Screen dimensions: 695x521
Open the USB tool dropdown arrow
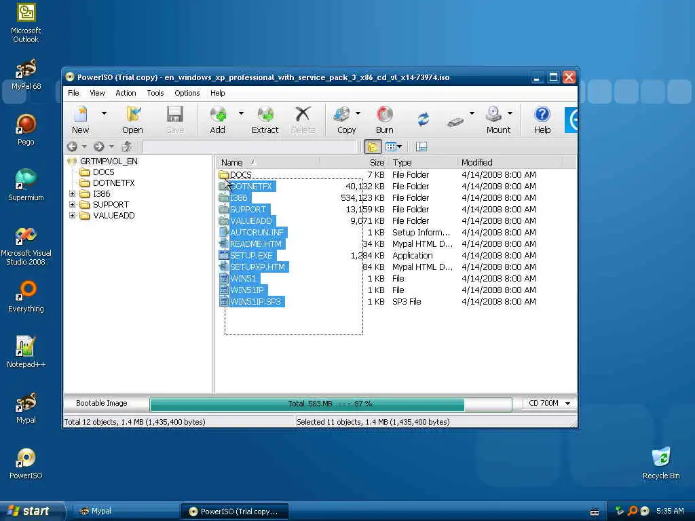[x=472, y=113]
